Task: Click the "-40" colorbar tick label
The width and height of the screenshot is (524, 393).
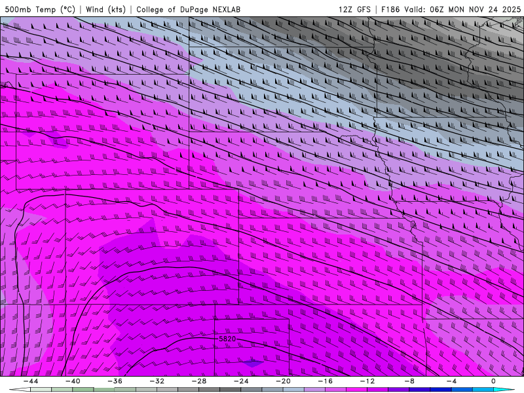Action: (x=73, y=381)
